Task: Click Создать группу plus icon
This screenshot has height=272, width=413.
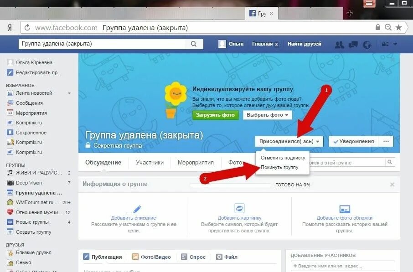Action: coord(10,232)
